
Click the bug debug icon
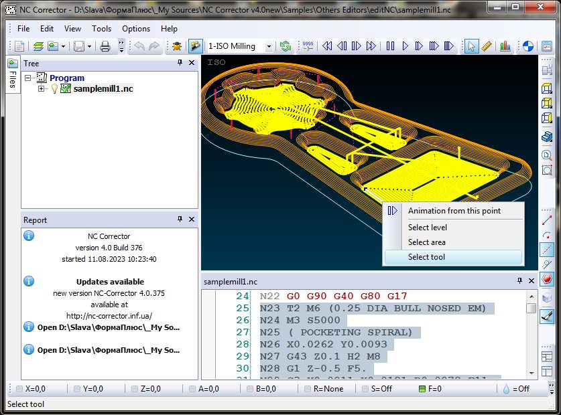pyautogui.click(x=176, y=46)
